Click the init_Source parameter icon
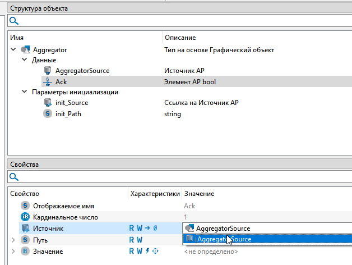The image size is (352, 265). (48, 103)
